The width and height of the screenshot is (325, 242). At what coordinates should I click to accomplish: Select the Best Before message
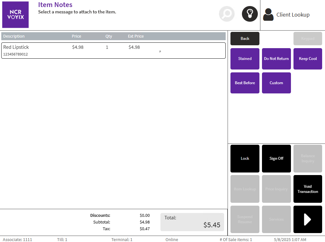pyautogui.click(x=245, y=83)
